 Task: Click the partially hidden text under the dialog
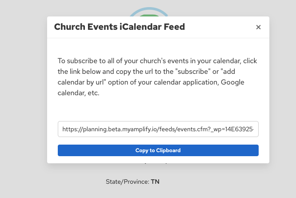pyautogui.click(x=158, y=164)
